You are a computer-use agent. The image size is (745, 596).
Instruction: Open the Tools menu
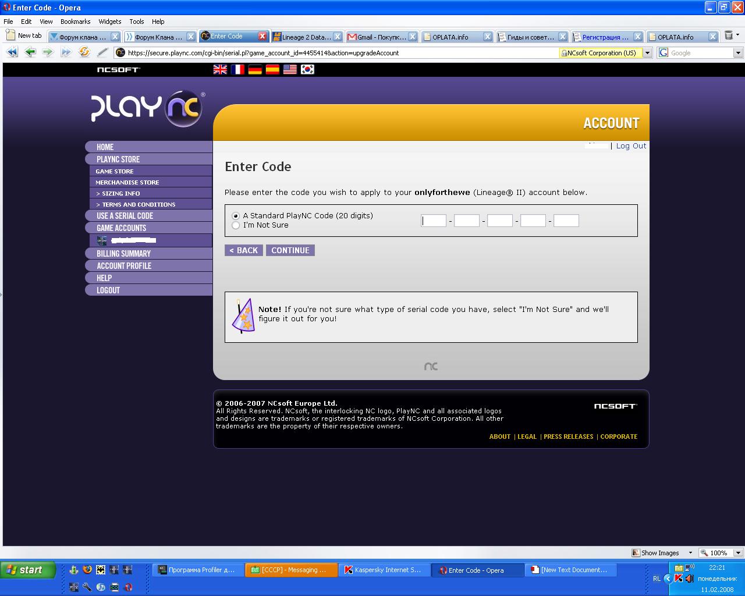(x=137, y=22)
